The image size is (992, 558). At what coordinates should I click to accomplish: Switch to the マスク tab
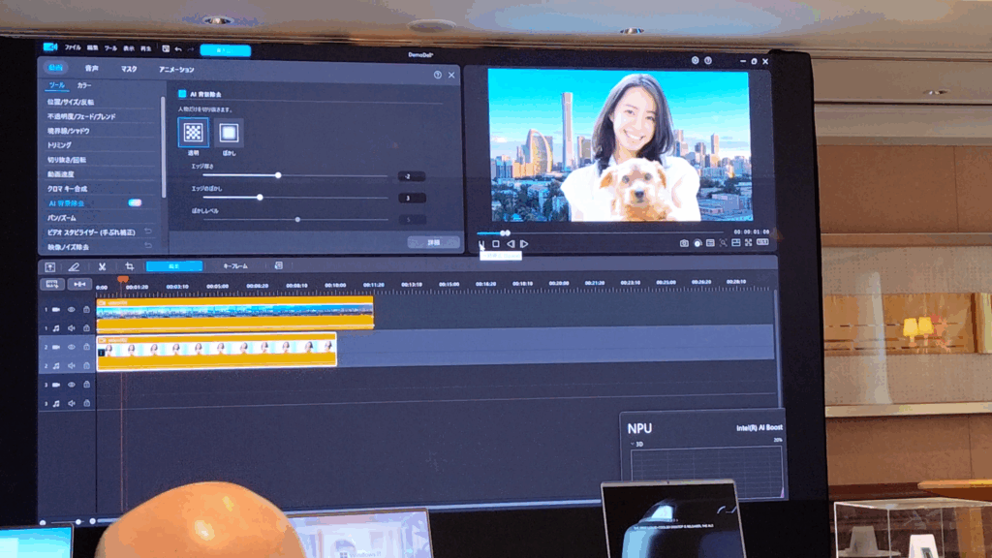click(129, 69)
